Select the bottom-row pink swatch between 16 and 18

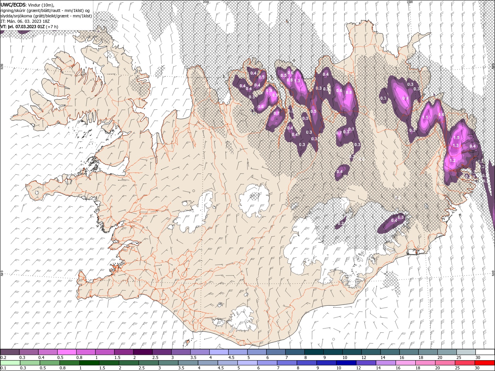[406, 363]
